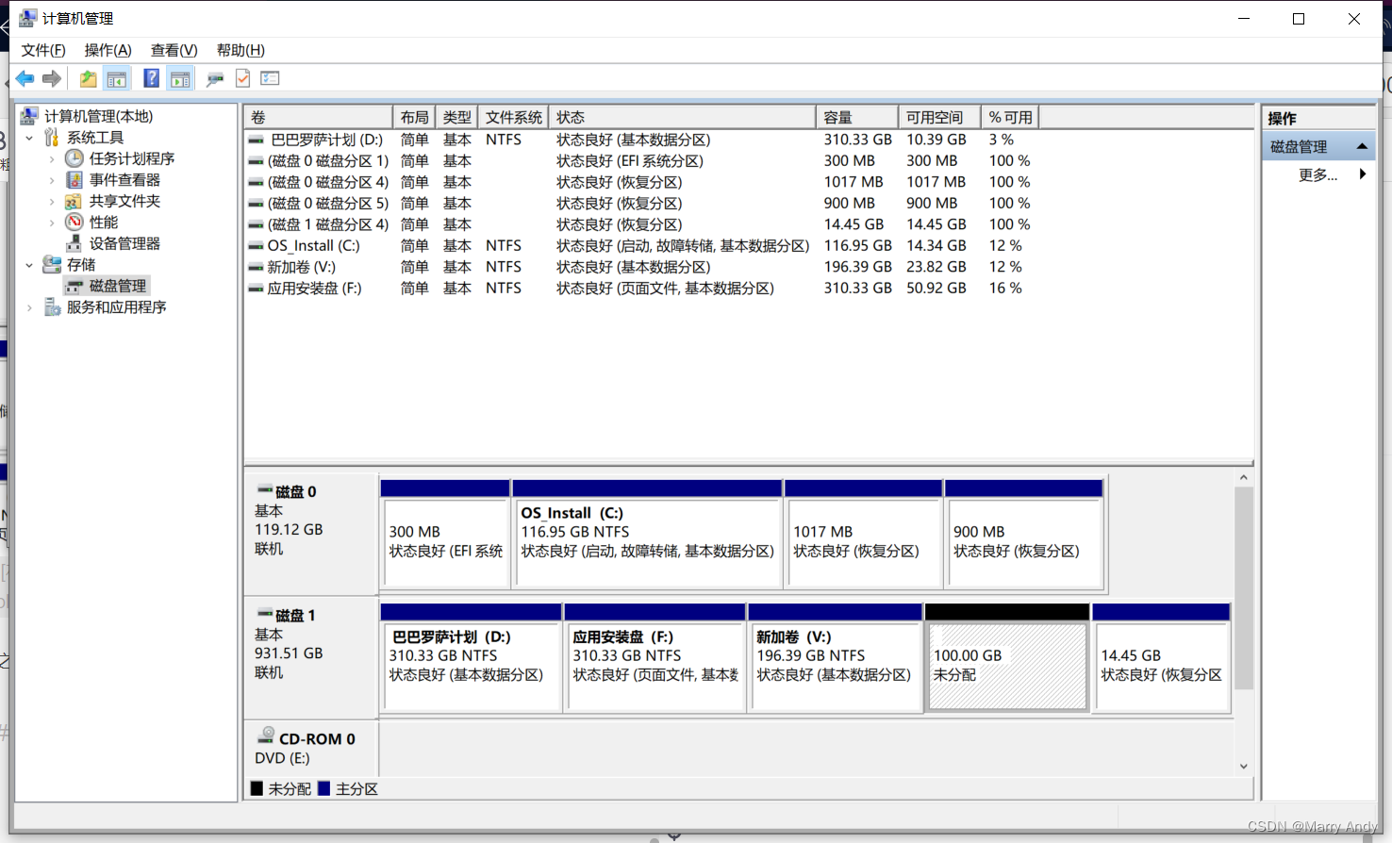Toggle Show/Hide Action Pane toolbar button

point(180,79)
